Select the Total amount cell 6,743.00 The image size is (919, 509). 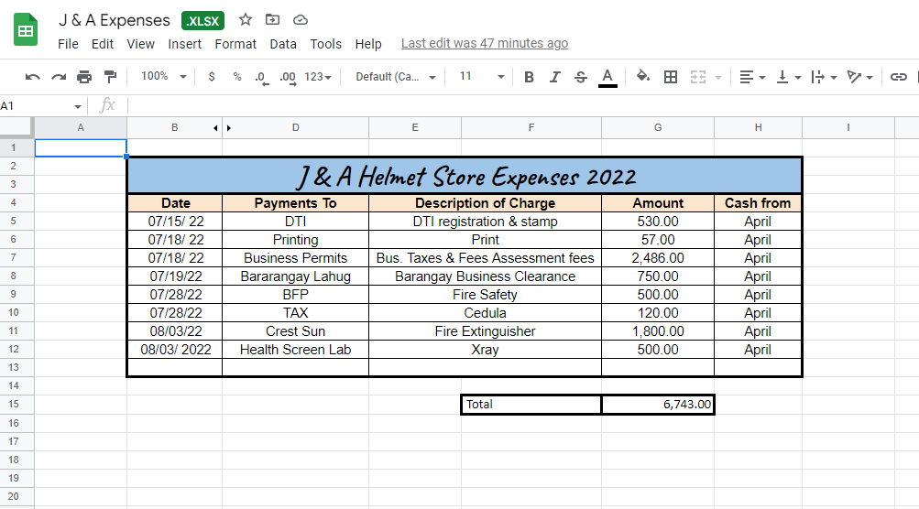pos(658,405)
